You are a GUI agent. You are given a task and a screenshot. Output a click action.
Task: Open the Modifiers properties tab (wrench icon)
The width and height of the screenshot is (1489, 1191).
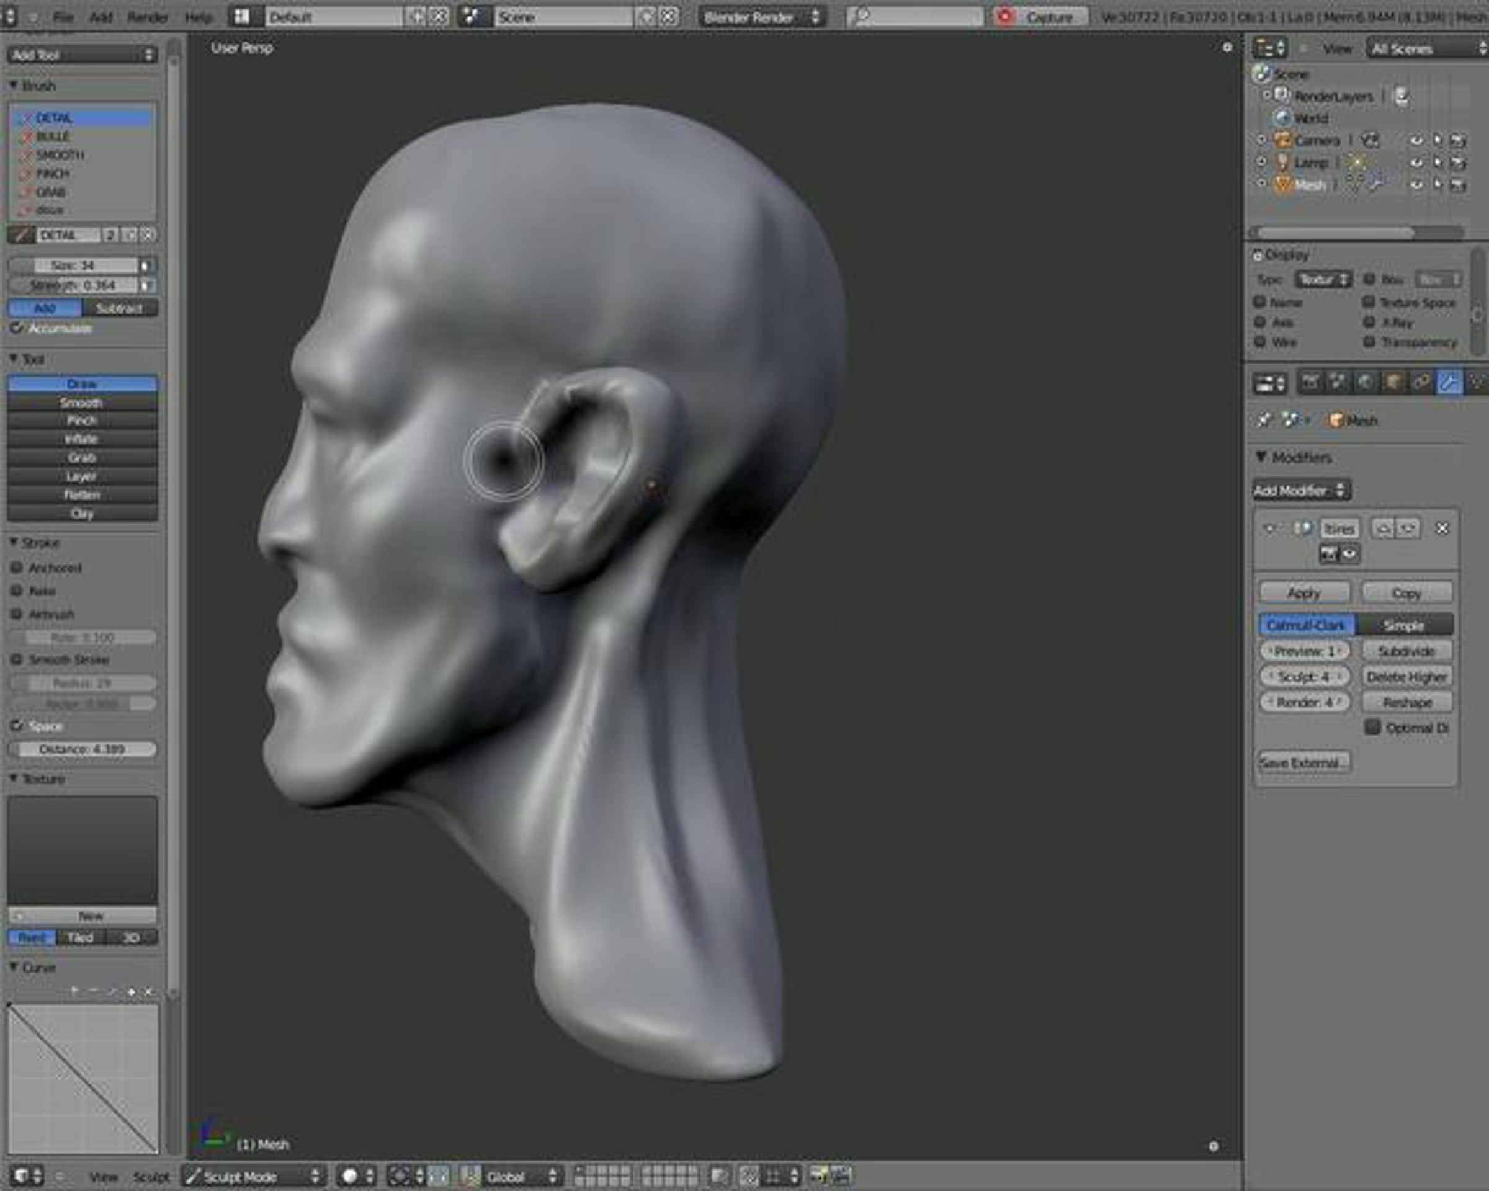point(1449,383)
